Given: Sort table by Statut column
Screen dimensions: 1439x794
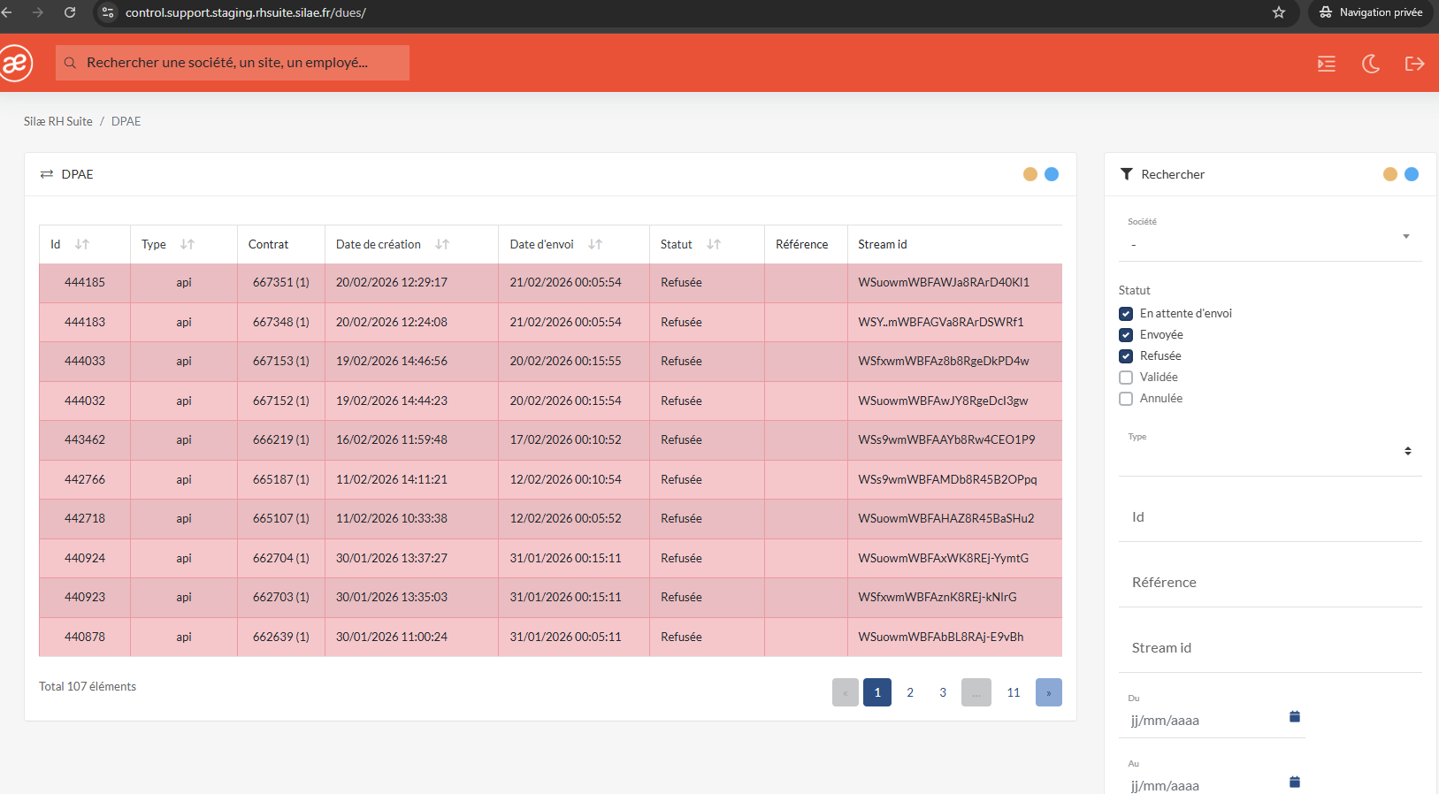Looking at the screenshot, I should tap(714, 244).
